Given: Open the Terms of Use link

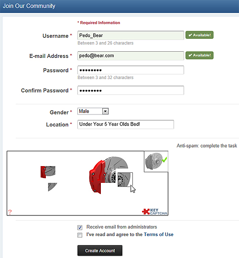Looking at the screenshot, I should (x=159, y=235).
